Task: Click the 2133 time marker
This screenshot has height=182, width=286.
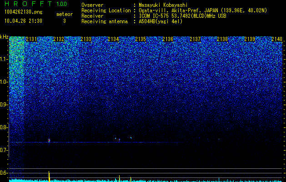Action: click(x=86, y=39)
